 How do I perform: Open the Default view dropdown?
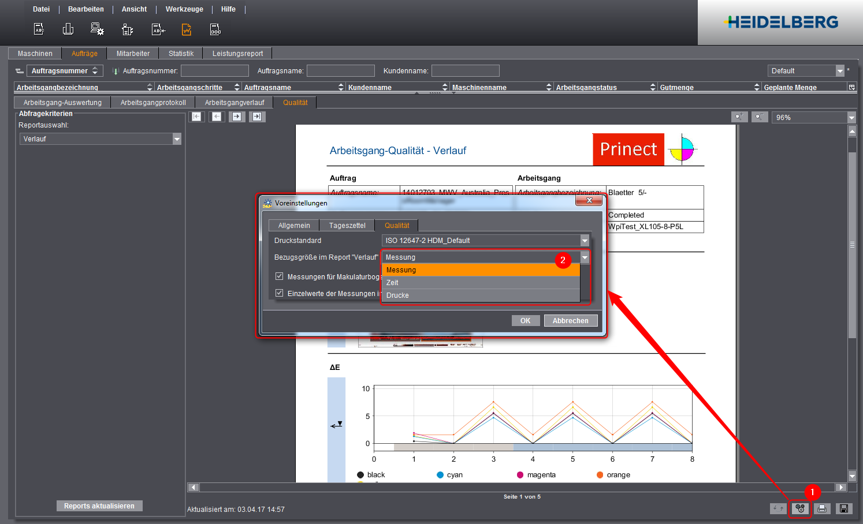pyautogui.click(x=840, y=71)
